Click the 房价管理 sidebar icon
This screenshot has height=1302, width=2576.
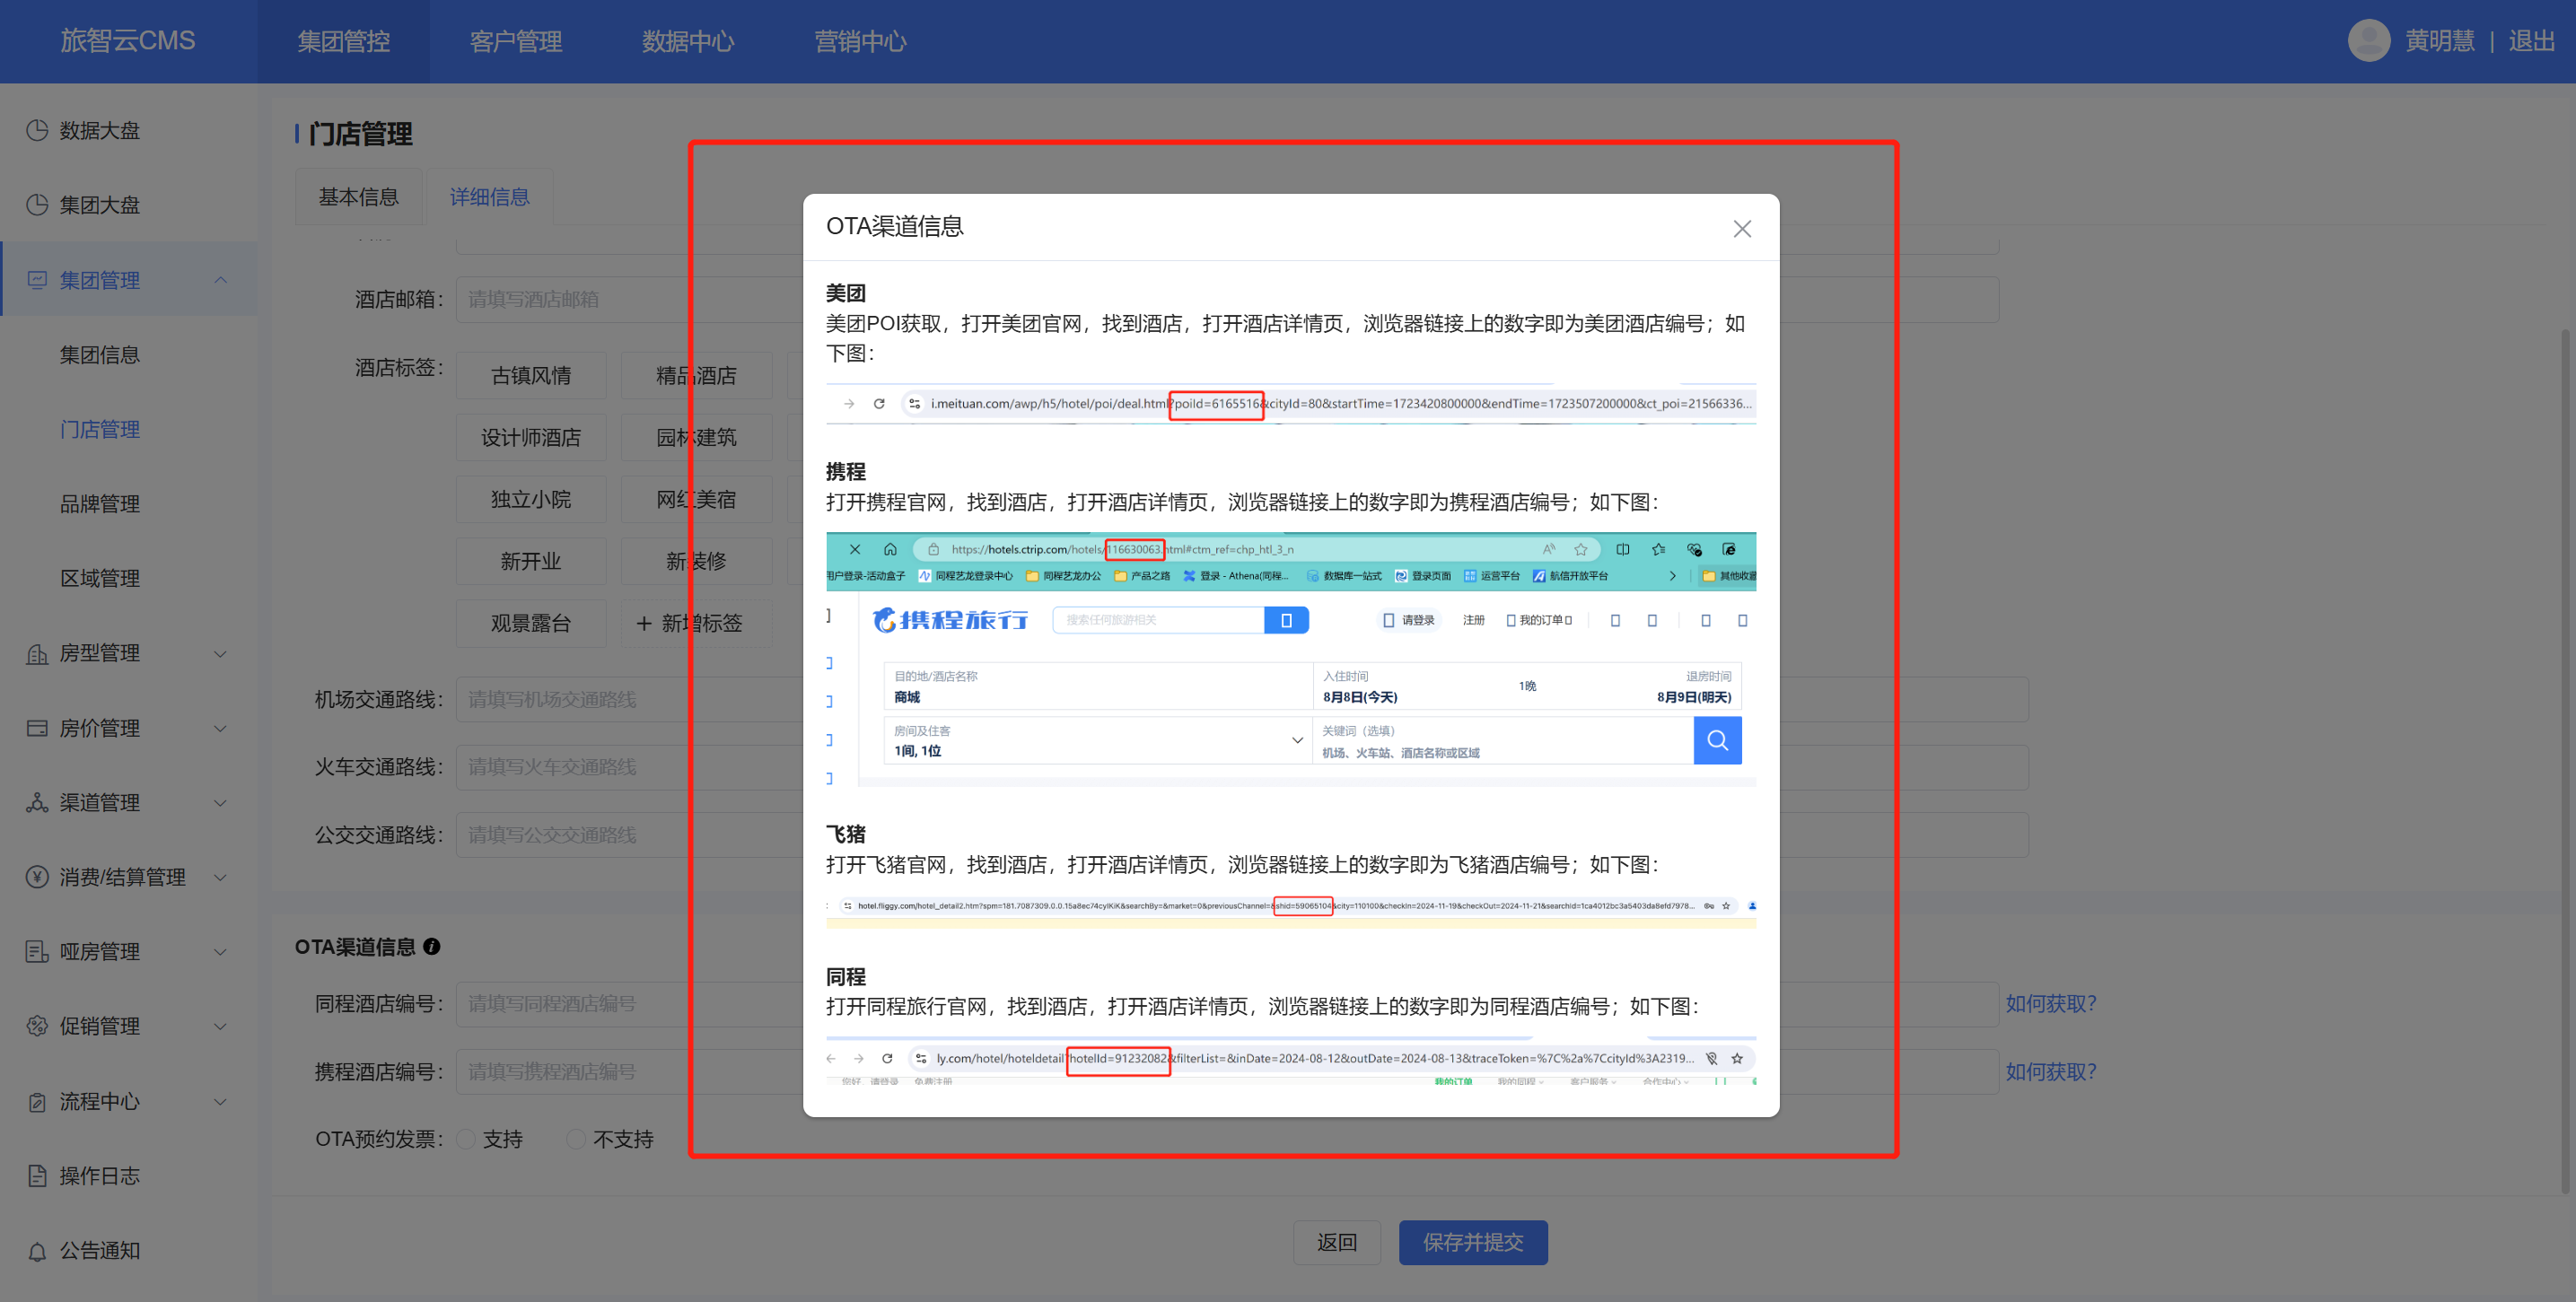pos(37,728)
